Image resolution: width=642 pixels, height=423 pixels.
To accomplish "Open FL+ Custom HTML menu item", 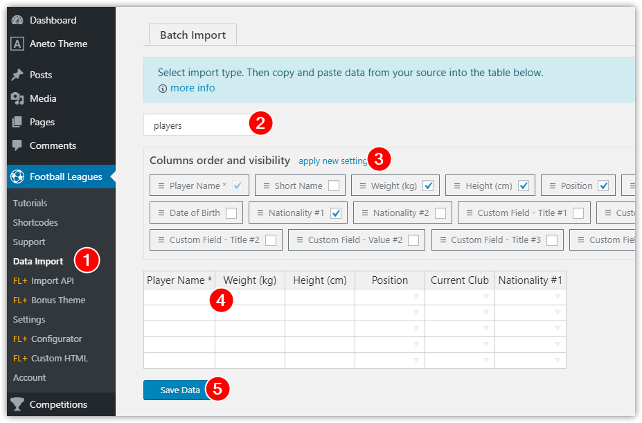I will (51, 359).
